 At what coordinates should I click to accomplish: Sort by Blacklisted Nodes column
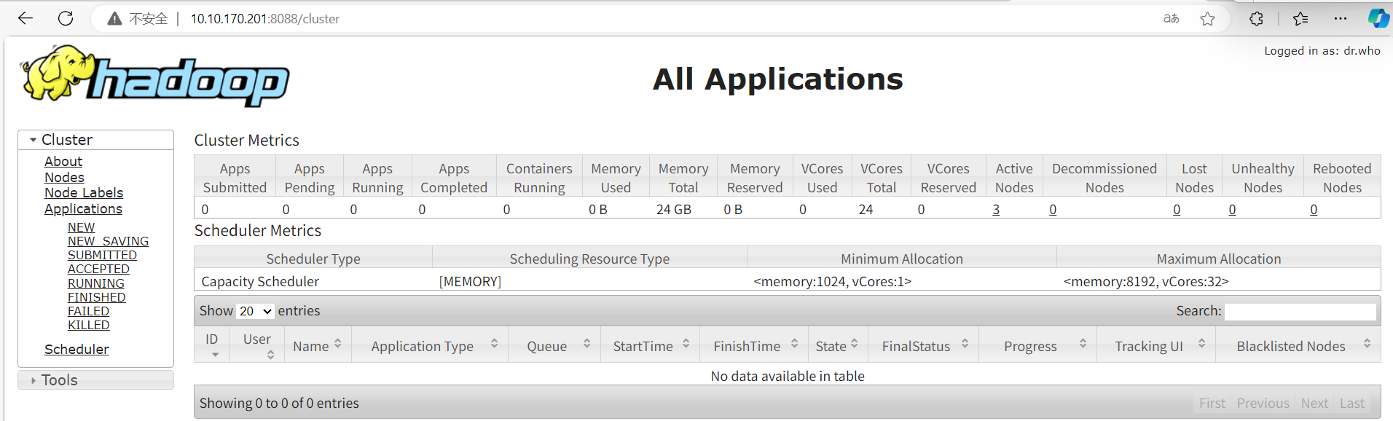(x=1298, y=345)
